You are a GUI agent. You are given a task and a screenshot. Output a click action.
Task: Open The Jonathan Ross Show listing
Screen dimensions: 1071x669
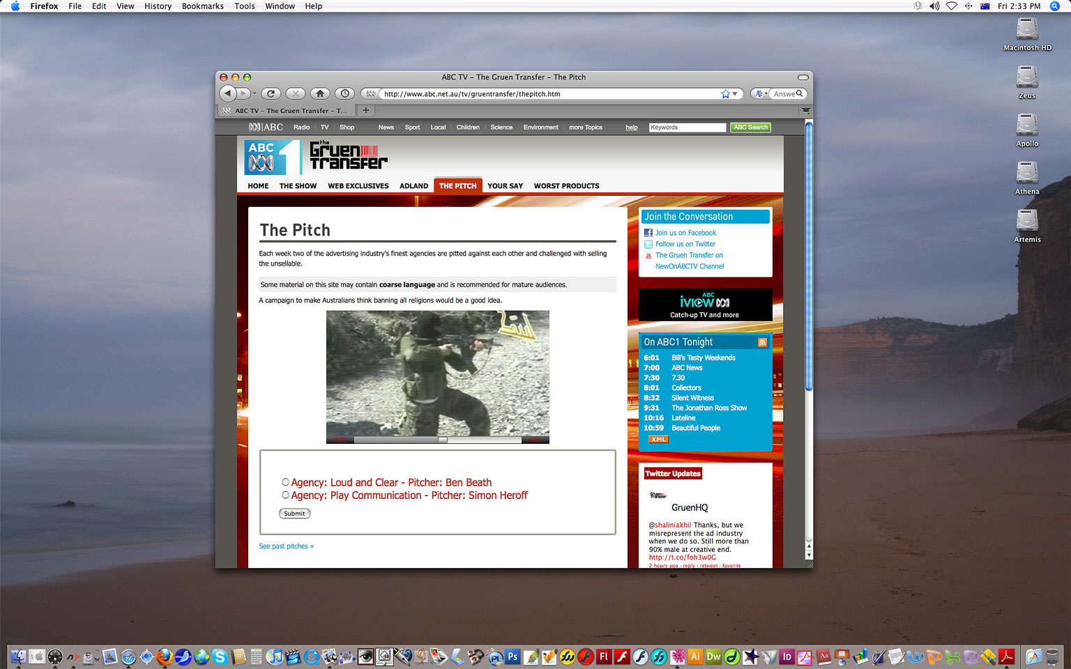tap(709, 408)
